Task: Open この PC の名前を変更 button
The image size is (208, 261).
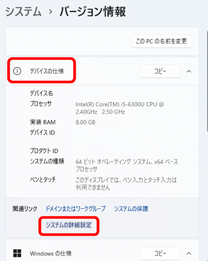Action: click(x=162, y=41)
